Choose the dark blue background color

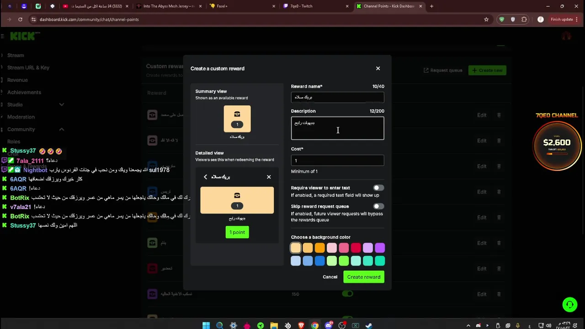[319, 261]
